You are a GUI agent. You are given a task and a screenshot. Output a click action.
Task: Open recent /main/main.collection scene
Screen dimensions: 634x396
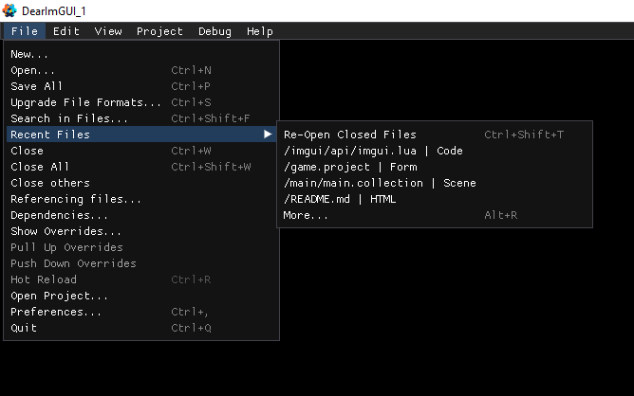point(380,183)
